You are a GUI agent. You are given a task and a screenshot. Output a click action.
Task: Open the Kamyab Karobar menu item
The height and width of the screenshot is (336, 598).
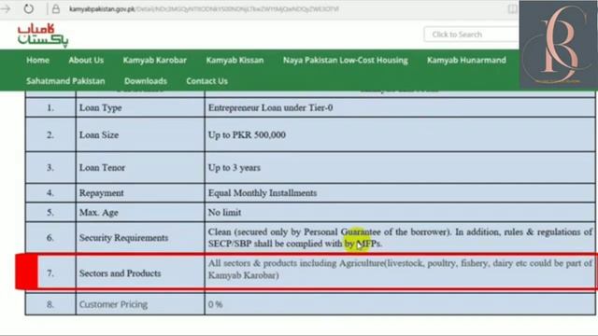pos(155,60)
